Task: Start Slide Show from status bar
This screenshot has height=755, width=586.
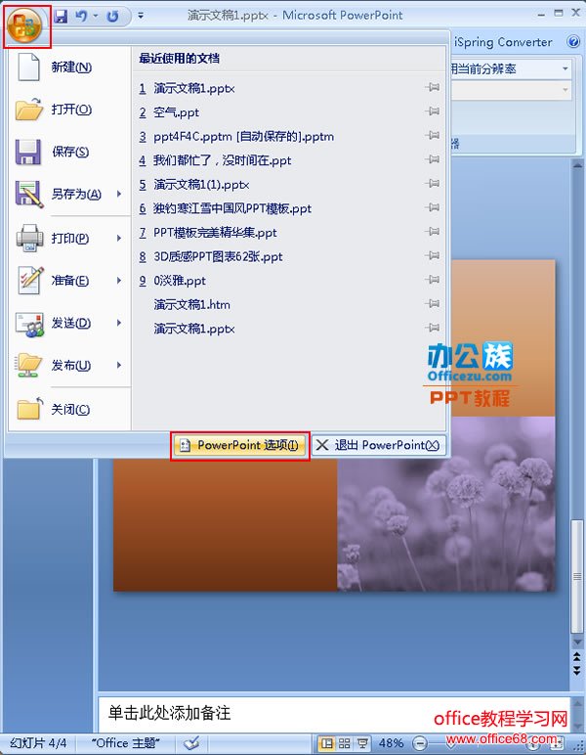Action: click(362, 743)
